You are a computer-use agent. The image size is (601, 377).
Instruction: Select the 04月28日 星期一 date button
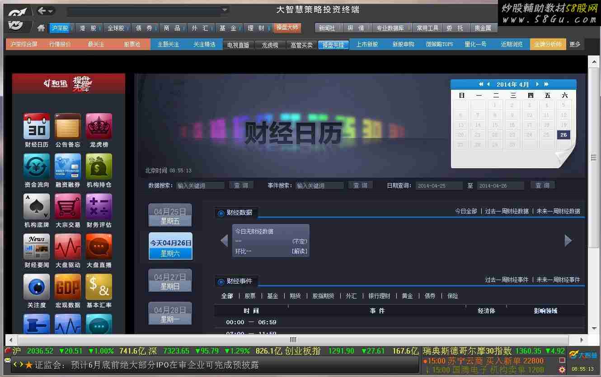(170, 313)
